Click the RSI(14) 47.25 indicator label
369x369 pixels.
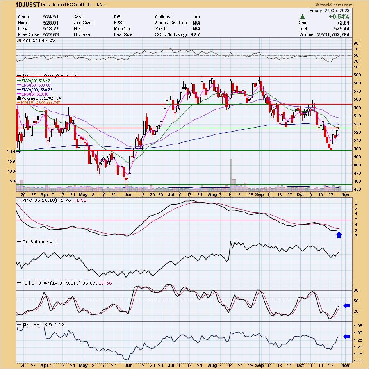[38, 40]
